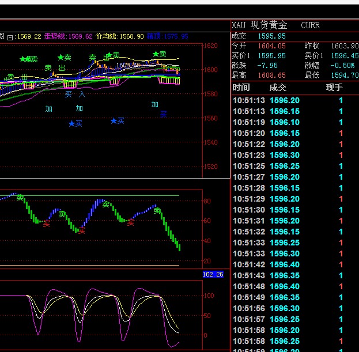This screenshot has width=359, height=352.
Task: Click the XAU 现货黄金 instrument title
Action: (x=259, y=25)
